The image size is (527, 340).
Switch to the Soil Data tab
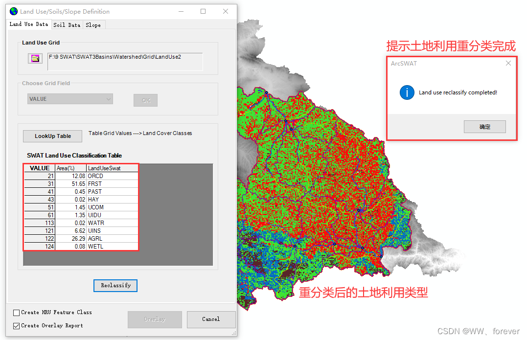point(67,24)
